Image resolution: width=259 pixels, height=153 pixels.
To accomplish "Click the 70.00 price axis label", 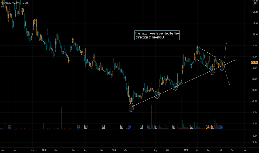I will [x=255, y=68].
